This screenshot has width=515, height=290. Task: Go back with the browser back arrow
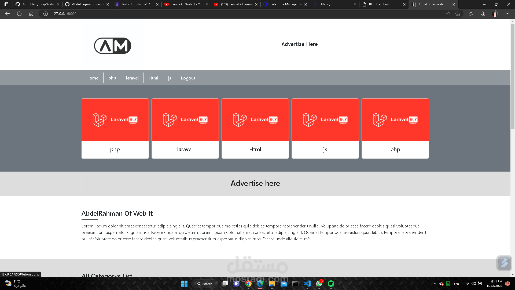(8, 14)
